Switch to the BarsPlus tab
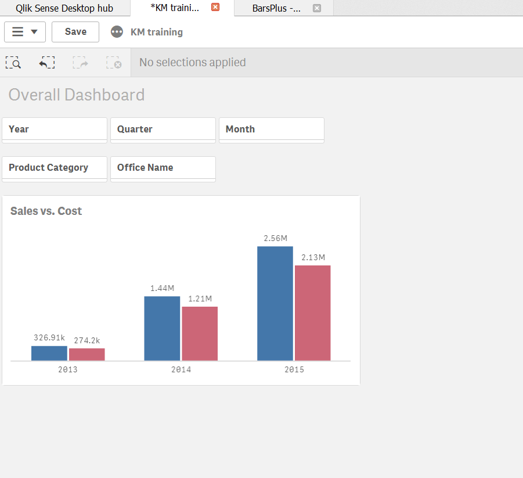Viewport: 523px width, 478px height. [x=276, y=8]
